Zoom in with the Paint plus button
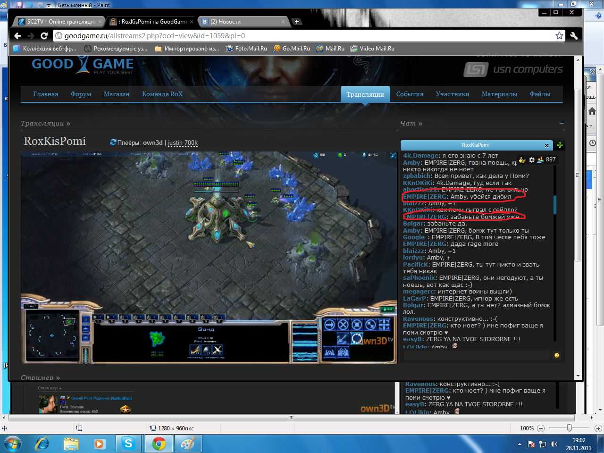Image resolution: width=604 pixels, height=453 pixels. [x=598, y=428]
